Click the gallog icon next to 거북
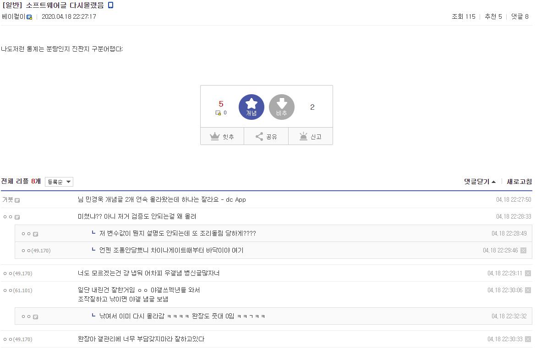The image size is (536, 354). click(x=17, y=200)
